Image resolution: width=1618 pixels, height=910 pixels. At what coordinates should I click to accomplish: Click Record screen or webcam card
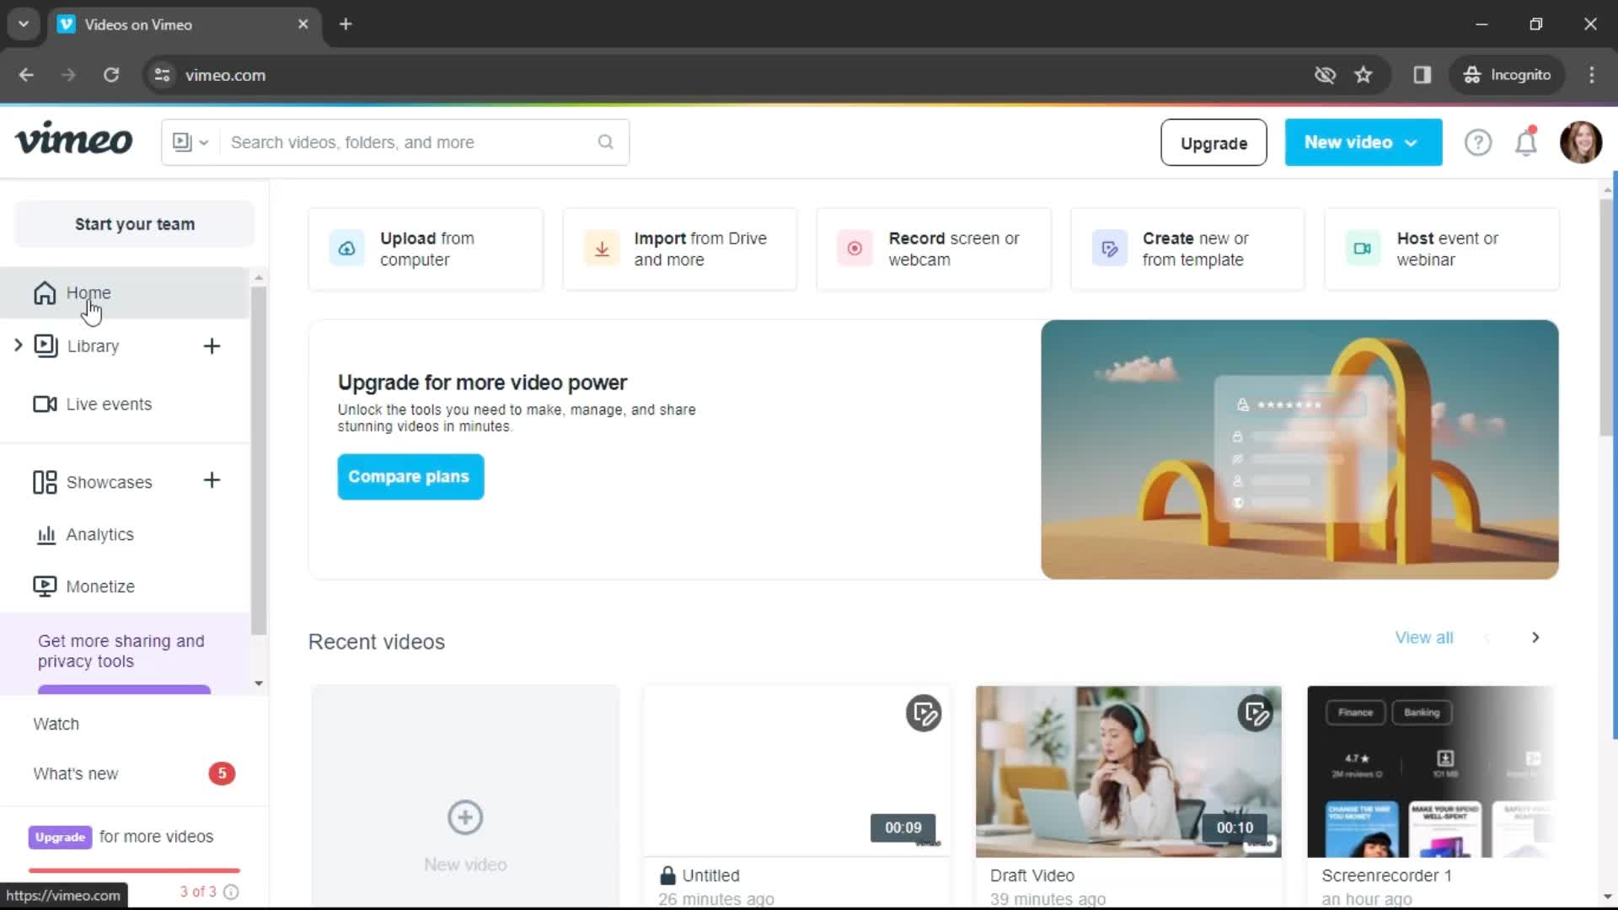click(x=934, y=249)
